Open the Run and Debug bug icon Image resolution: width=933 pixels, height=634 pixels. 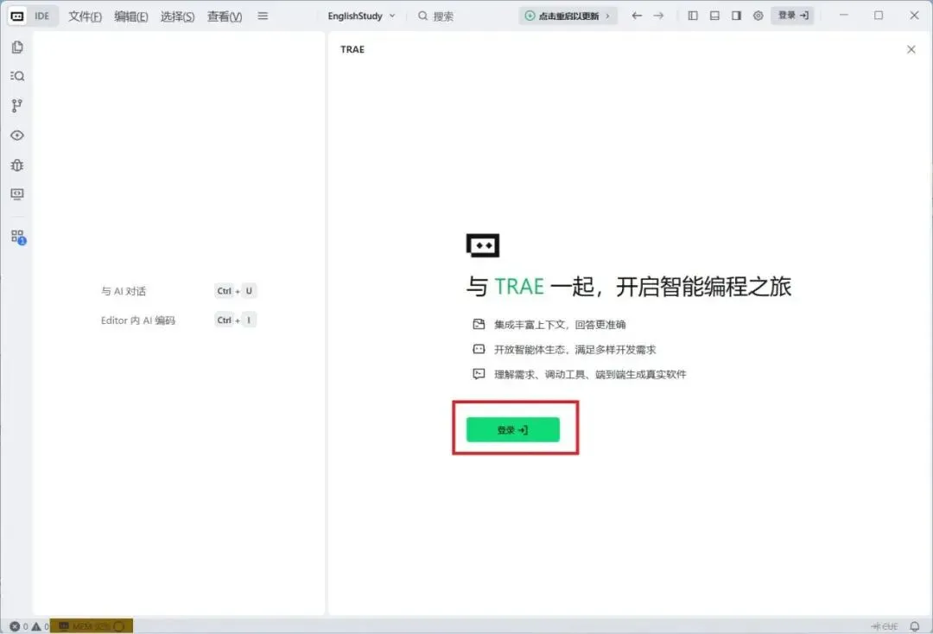(x=17, y=165)
